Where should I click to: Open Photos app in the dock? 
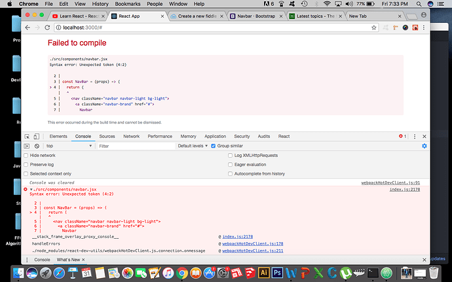pyautogui.click(x=127, y=273)
